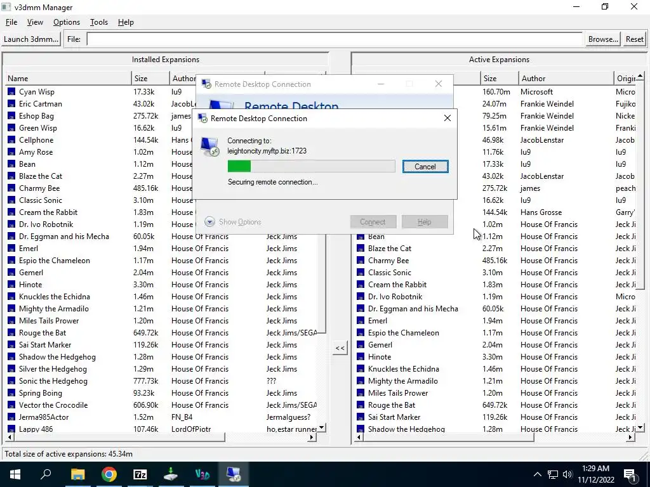Open the v3dmm taskbar icon

pos(202,474)
